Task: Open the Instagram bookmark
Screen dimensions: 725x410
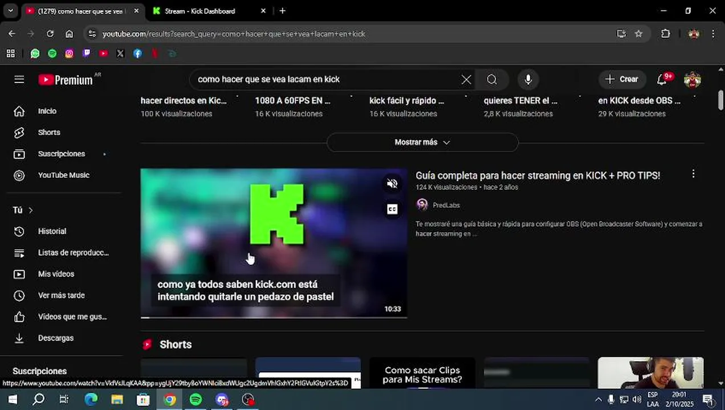Action: (70, 54)
